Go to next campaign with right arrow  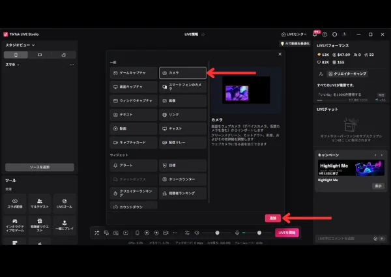(382, 155)
